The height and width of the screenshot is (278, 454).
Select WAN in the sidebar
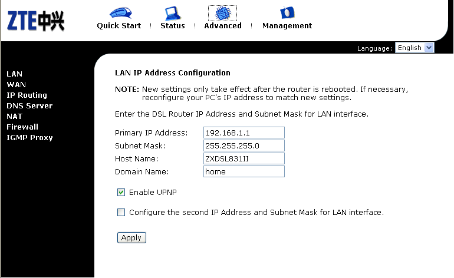click(17, 85)
